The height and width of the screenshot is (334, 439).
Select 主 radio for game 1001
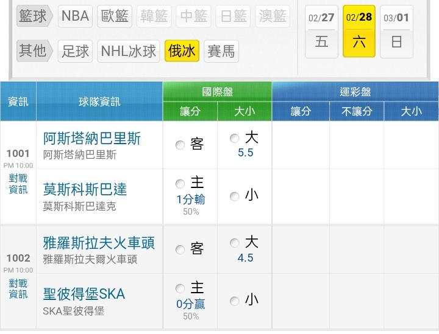180,184
